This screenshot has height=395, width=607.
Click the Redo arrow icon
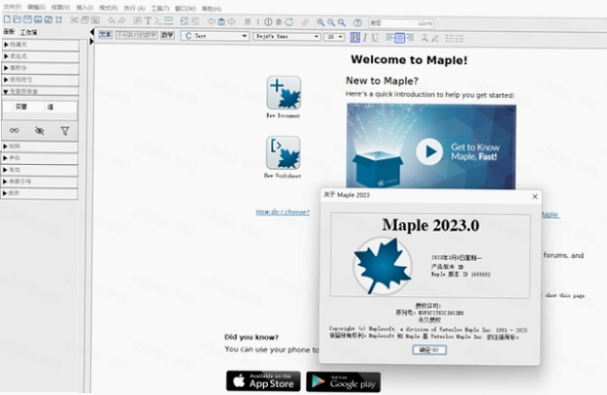click(121, 20)
